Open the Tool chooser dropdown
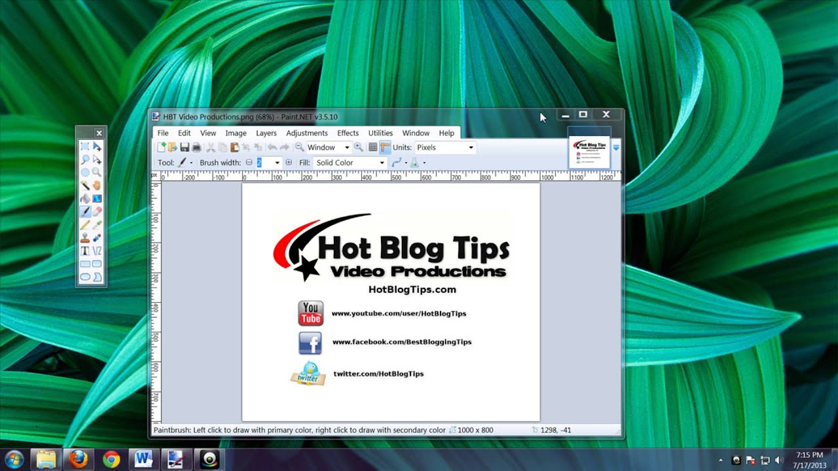This screenshot has width=838, height=471. (x=185, y=163)
